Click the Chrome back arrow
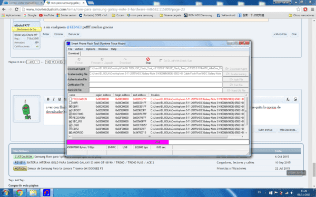Image resolution: width=316 pixels, height=197 pixels. point(4,9)
